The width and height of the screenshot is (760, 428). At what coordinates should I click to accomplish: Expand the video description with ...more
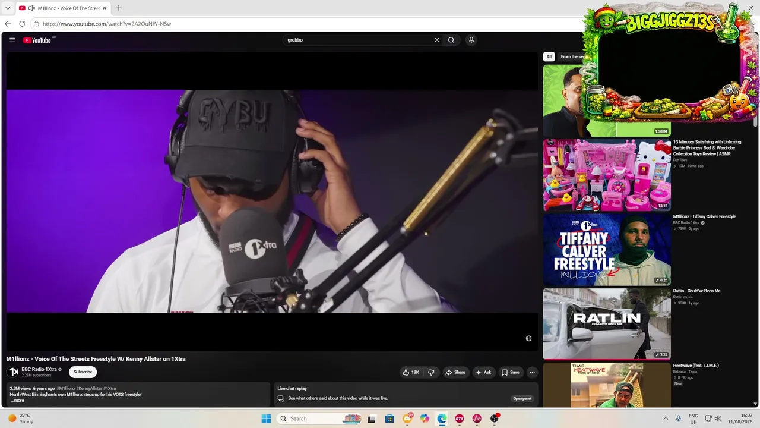click(17, 401)
